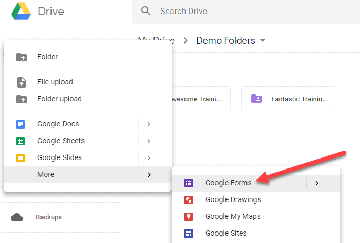The width and height of the screenshot is (360, 243).
Task: Click the Google Drawings icon
Action: [189, 200]
